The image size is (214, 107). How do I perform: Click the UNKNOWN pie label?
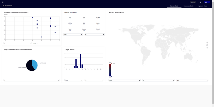pos(21,67)
